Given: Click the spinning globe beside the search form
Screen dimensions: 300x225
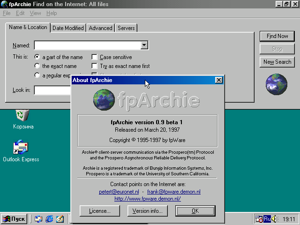Looking at the screenshot, I should coord(277,84).
